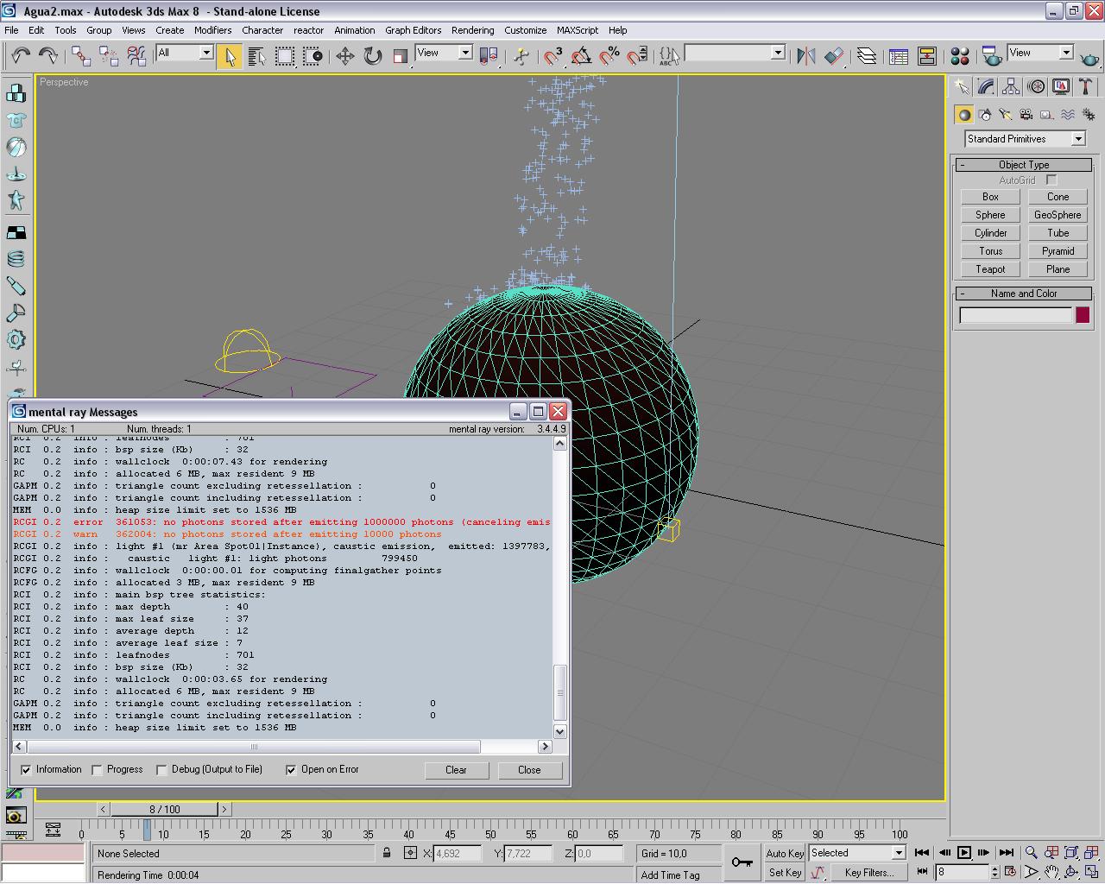
Task: Open the Utilities panel hammer tab
Action: (x=1086, y=87)
